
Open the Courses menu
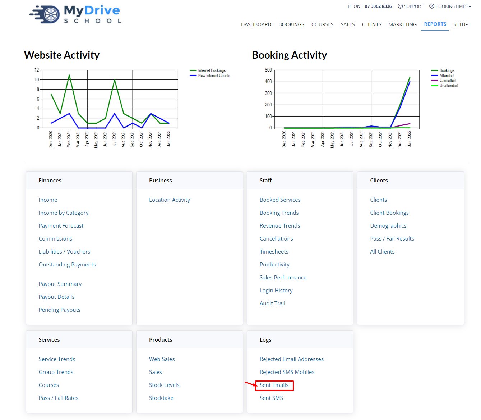322,24
